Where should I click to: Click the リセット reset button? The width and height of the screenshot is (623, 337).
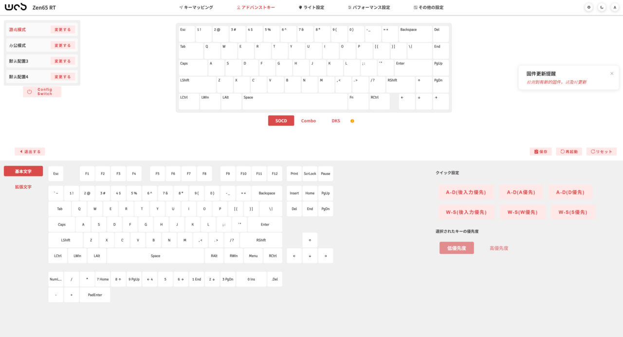click(x=601, y=152)
